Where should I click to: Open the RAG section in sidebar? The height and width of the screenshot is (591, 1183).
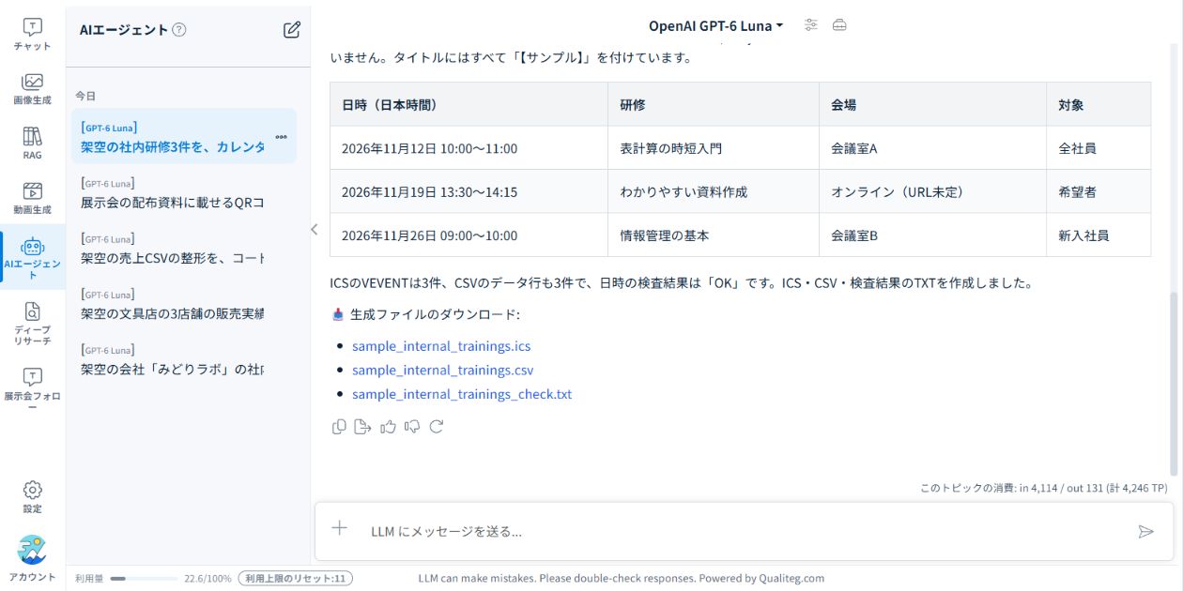click(x=32, y=144)
